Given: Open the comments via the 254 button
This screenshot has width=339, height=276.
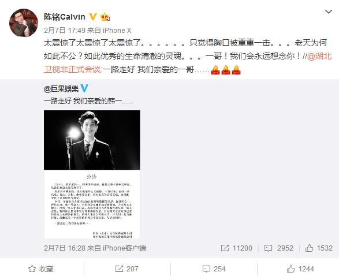Looking at the screenshot, I should click(214, 269).
